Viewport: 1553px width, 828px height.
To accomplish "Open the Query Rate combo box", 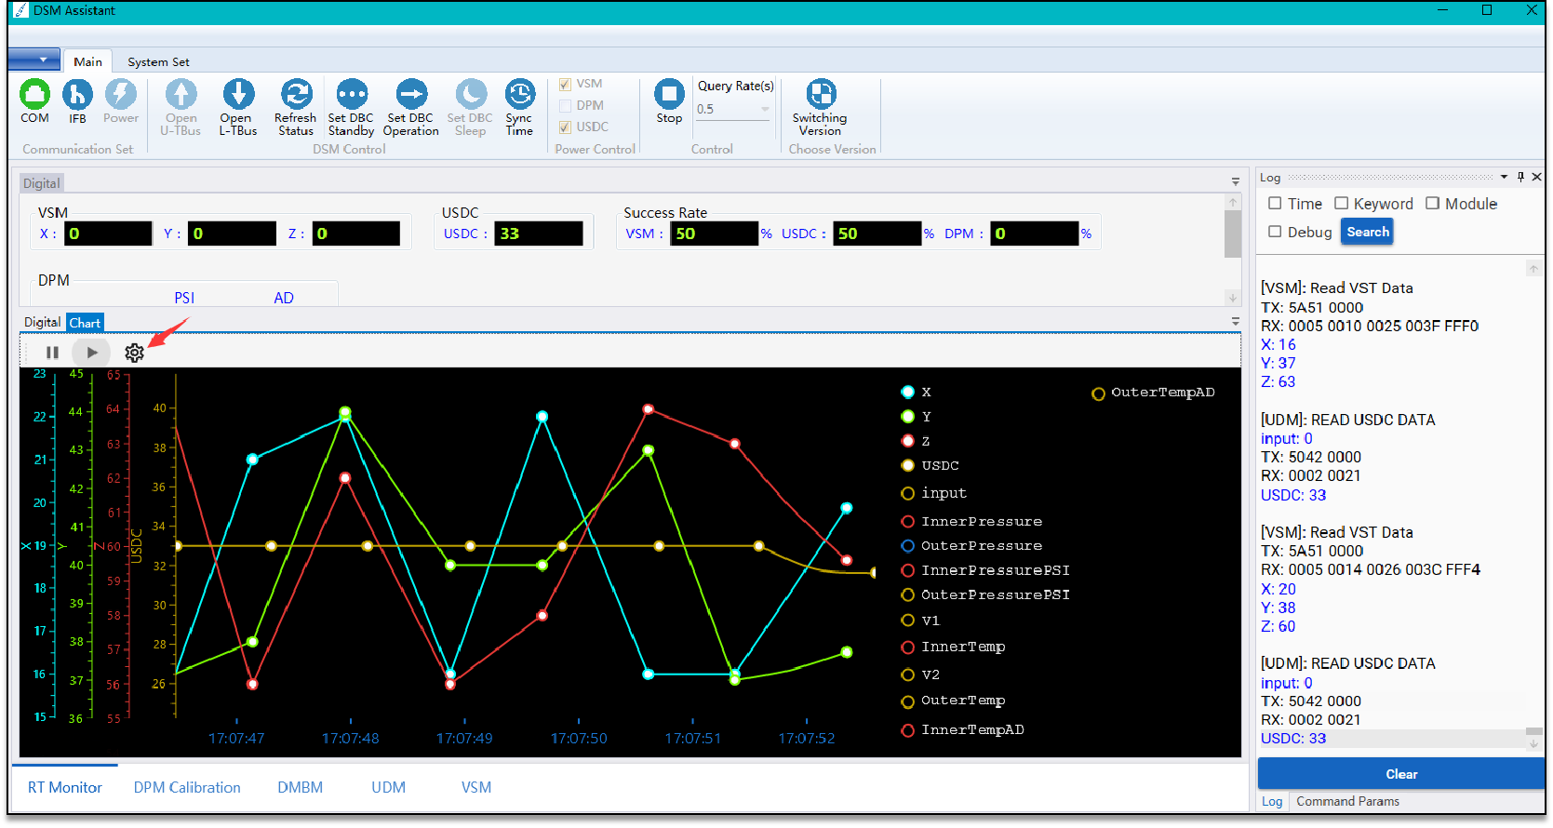I will (733, 109).
